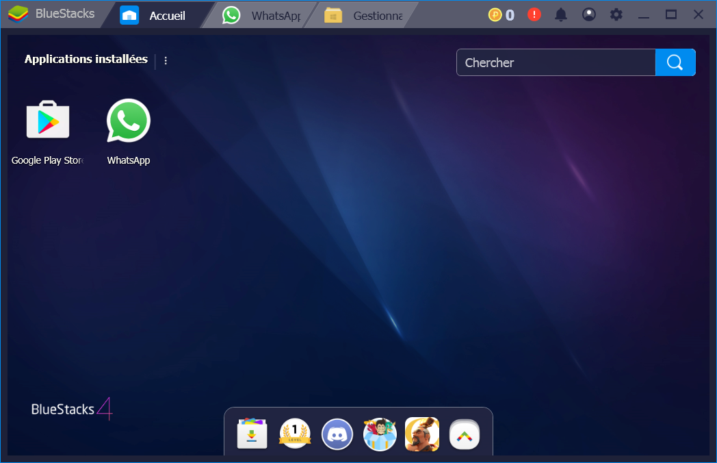
Task: Open the user account profile icon
Action: 588,15
